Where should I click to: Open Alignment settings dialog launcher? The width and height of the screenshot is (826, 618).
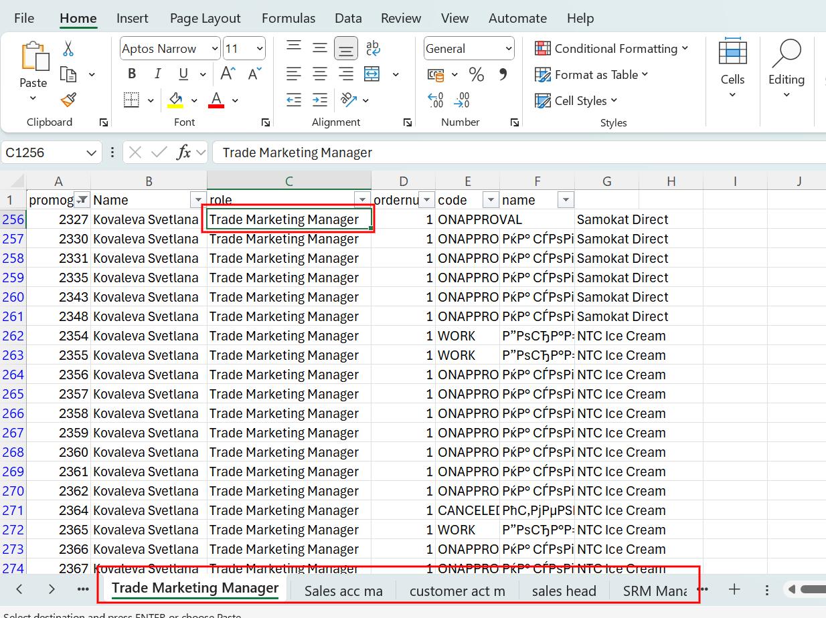point(408,122)
